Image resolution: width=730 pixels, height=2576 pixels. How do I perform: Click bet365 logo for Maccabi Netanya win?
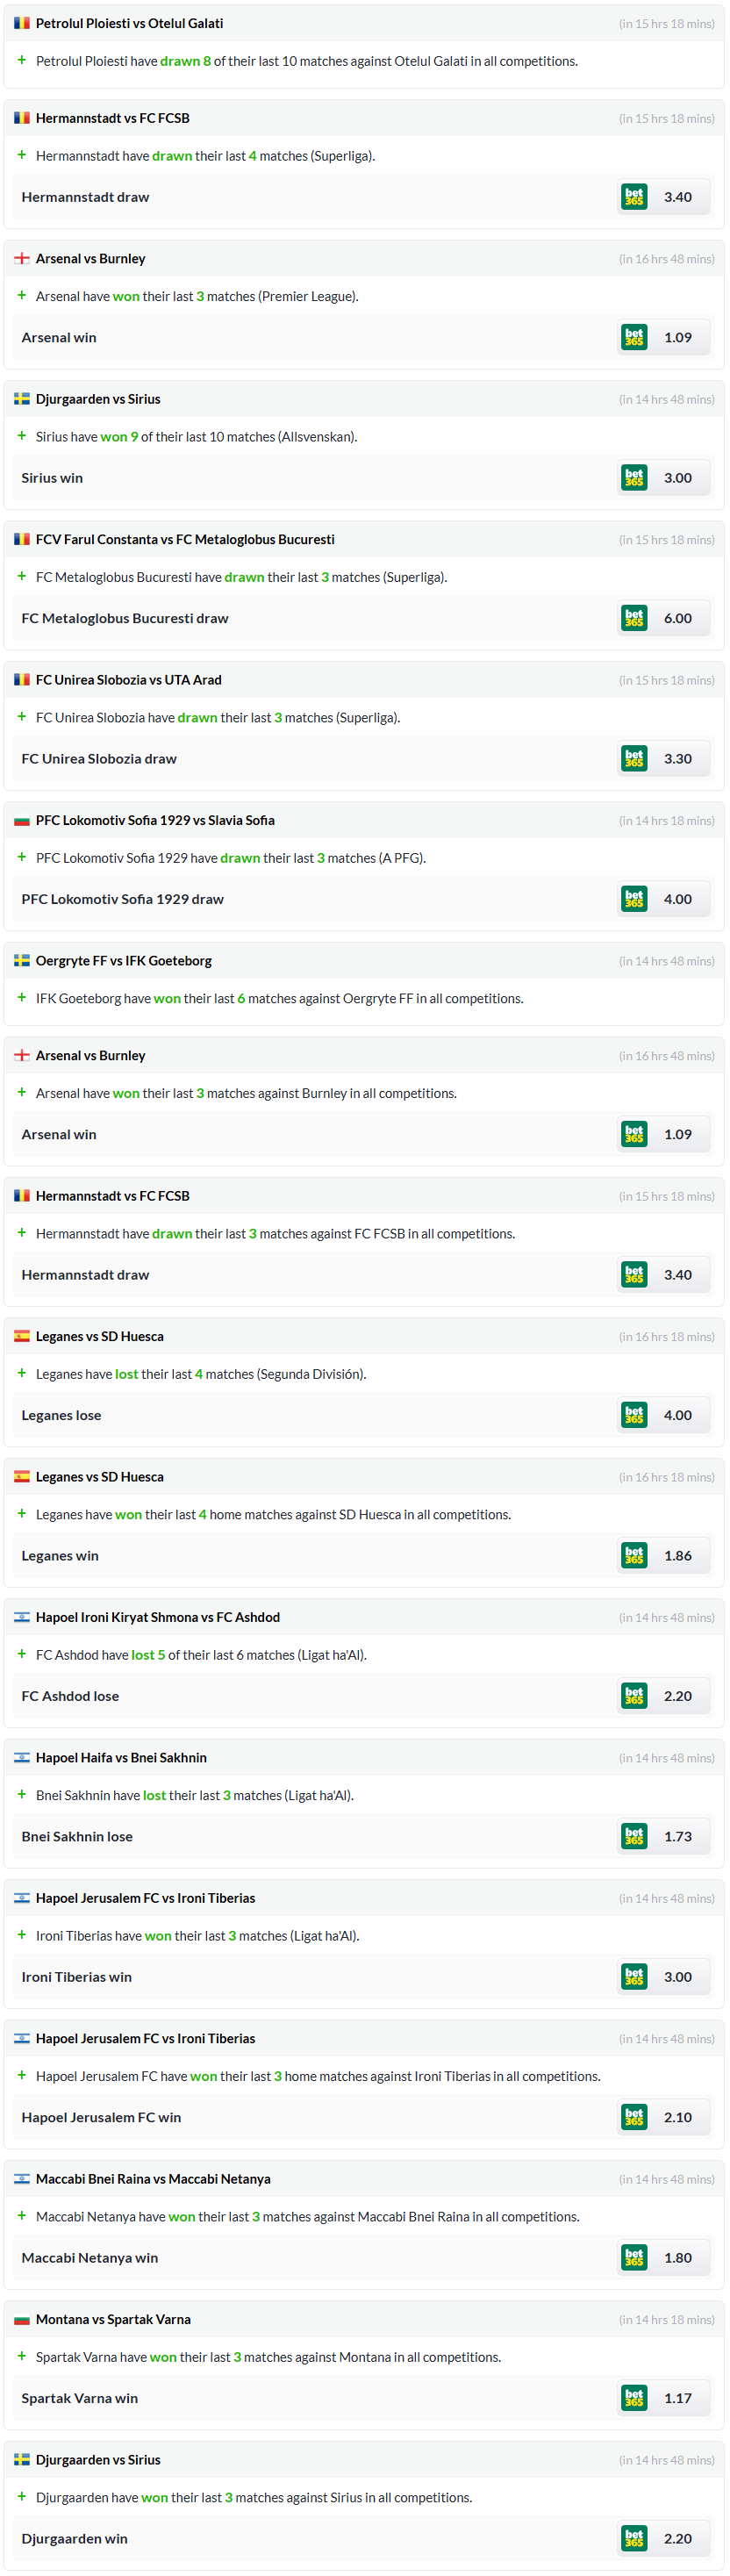click(634, 2258)
